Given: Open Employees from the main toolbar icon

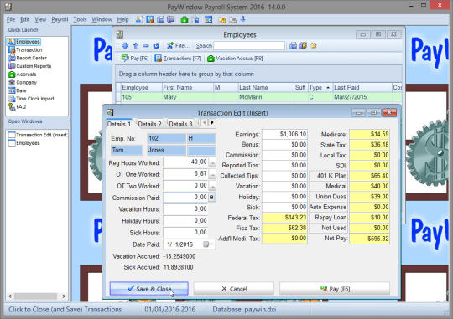Looking at the screenshot, I should point(139,19).
